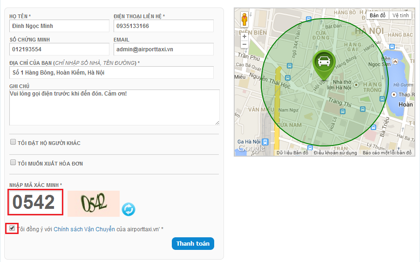Viewport: 420px width, 262px height.
Task: Zoom out the map with minus button
Action: pyautogui.click(x=244, y=44)
